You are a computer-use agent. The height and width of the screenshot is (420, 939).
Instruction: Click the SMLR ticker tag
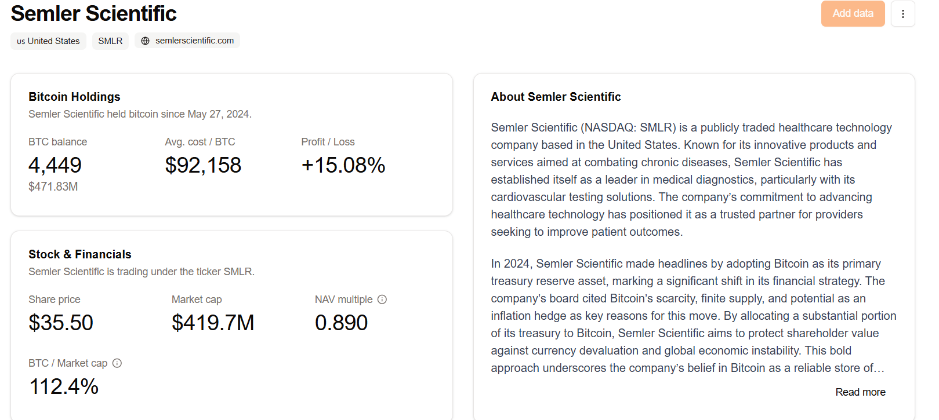110,41
